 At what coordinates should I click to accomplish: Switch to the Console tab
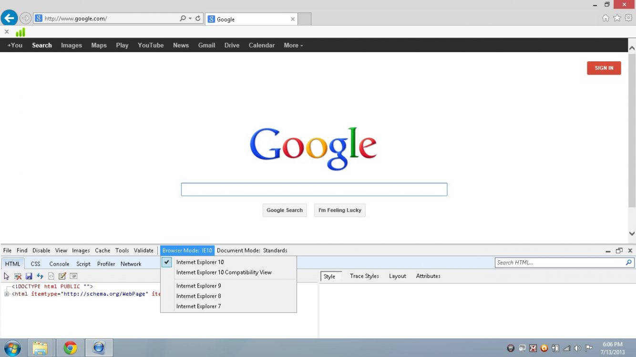click(59, 264)
